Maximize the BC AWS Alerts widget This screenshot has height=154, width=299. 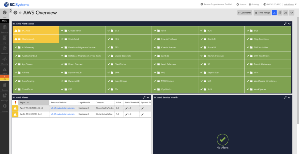[x=144, y=97]
